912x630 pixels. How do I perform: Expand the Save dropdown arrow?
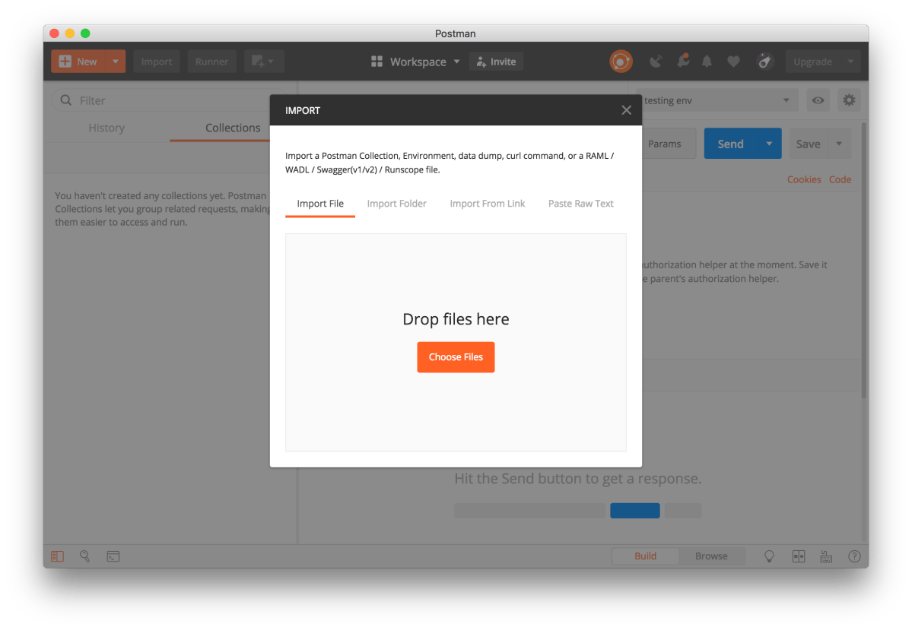[x=839, y=144]
